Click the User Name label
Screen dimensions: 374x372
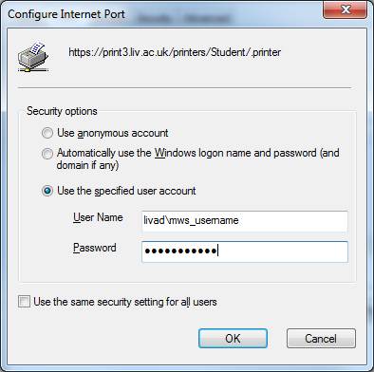(98, 217)
